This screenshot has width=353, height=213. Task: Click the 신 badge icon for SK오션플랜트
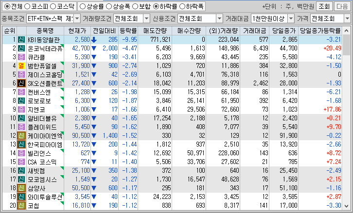[21, 83]
